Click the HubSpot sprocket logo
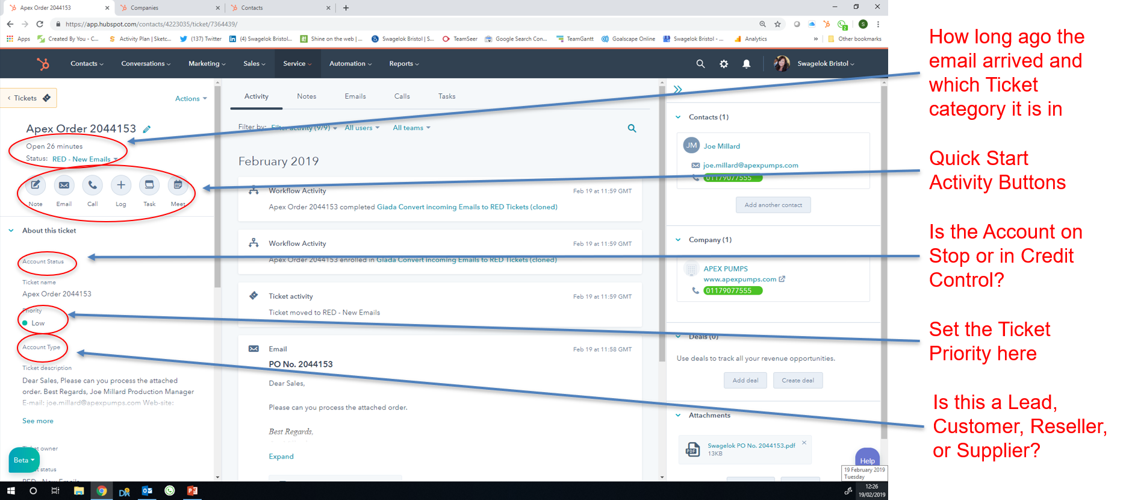The height and width of the screenshot is (500, 1126). coord(43,64)
